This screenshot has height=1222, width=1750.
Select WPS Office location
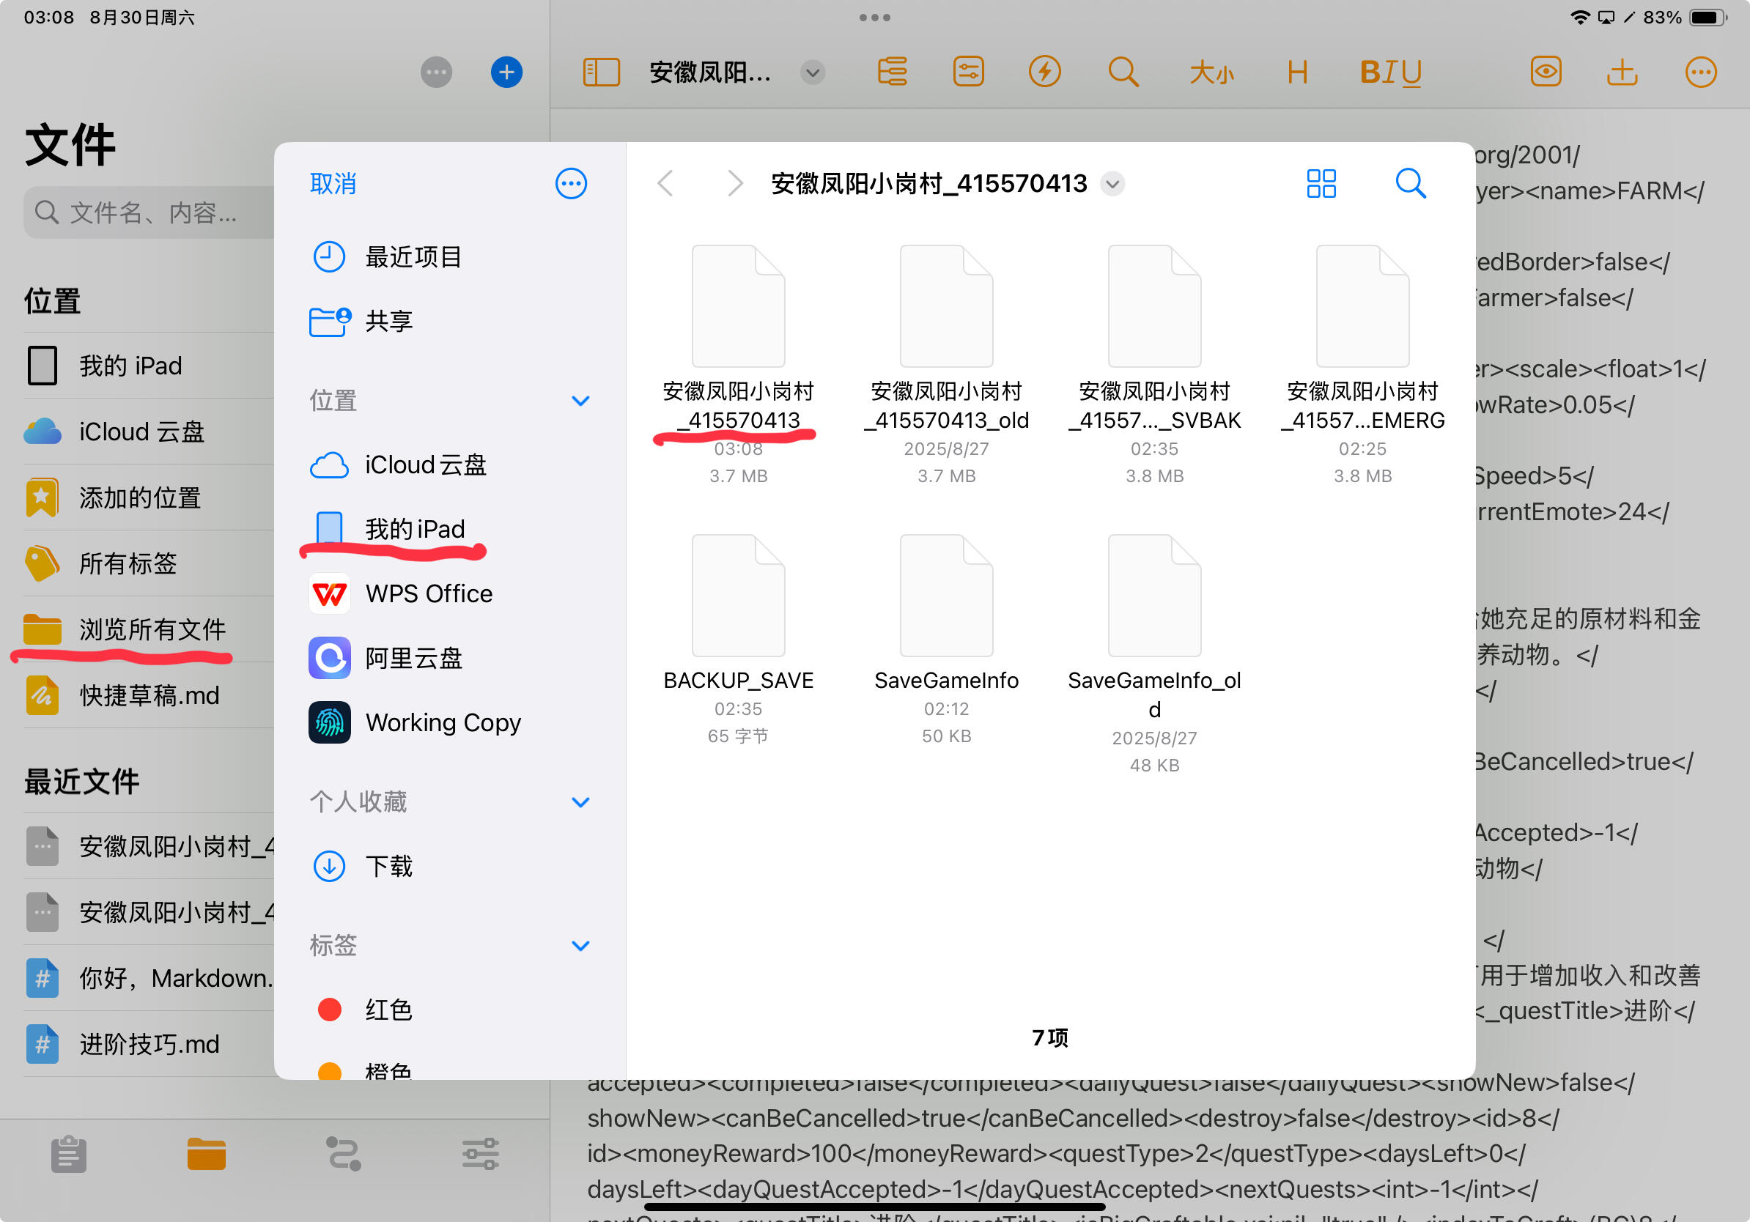[450, 593]
